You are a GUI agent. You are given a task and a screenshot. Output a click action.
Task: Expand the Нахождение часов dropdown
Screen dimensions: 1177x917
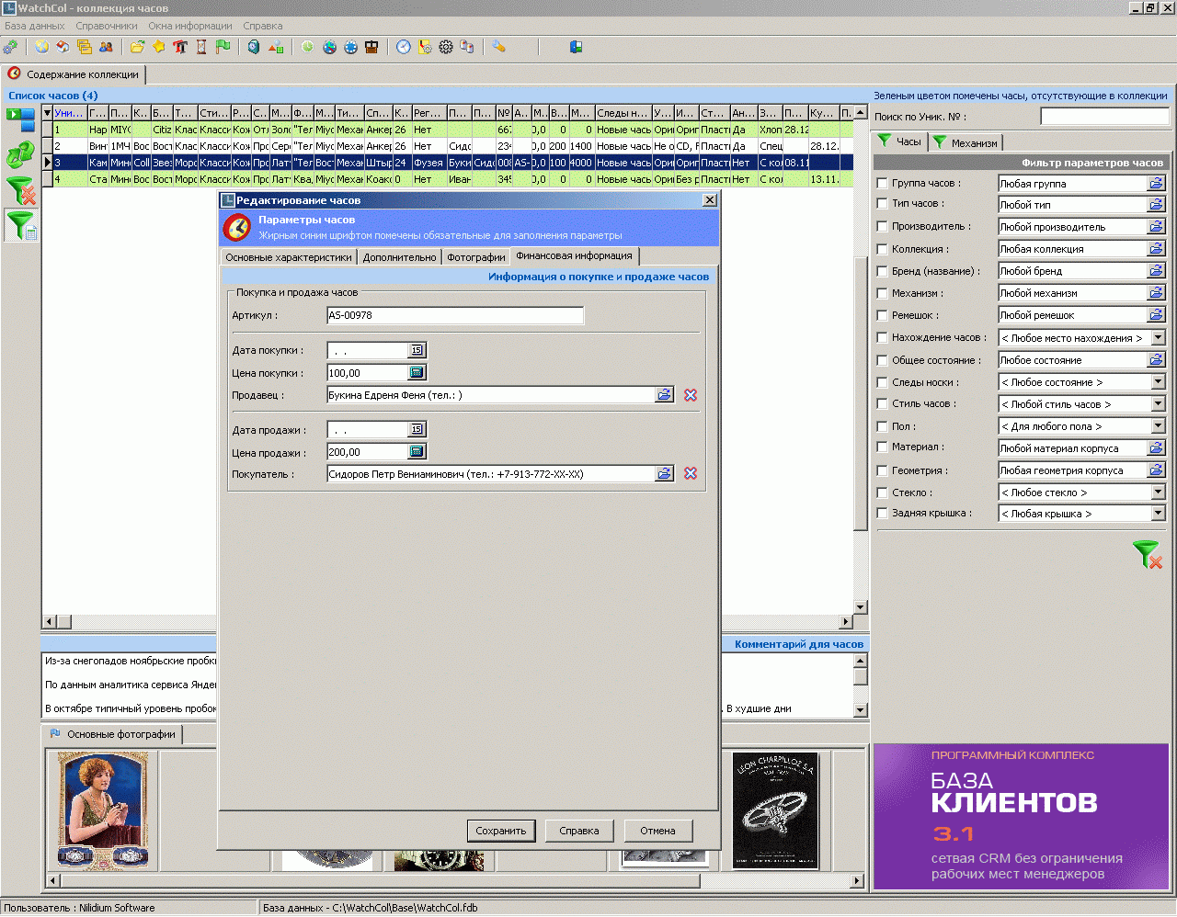1158,338
